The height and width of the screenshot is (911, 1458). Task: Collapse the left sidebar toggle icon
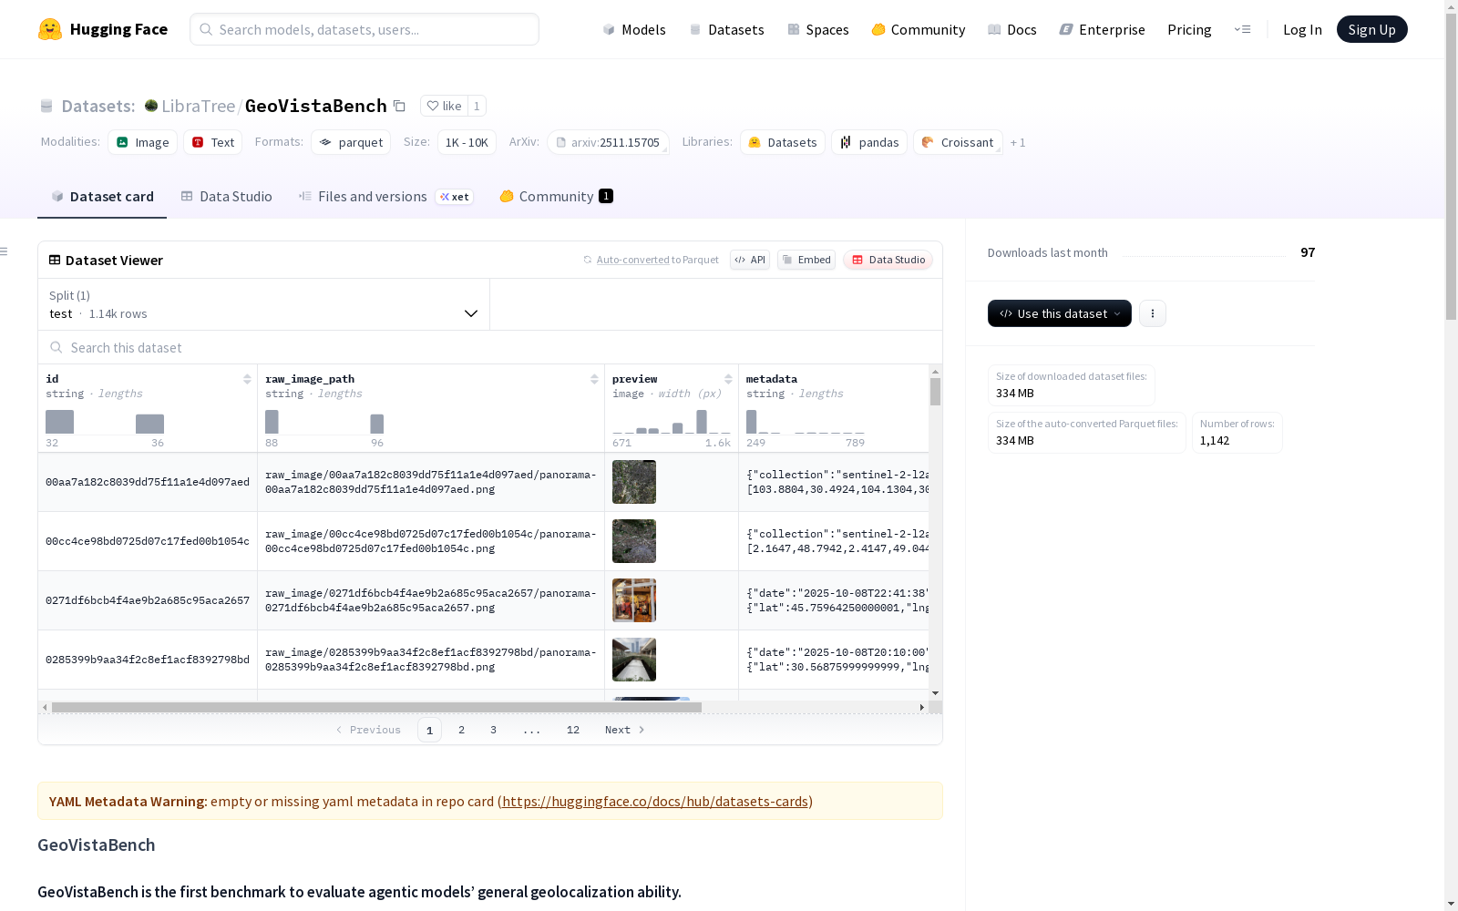(5, 251)
